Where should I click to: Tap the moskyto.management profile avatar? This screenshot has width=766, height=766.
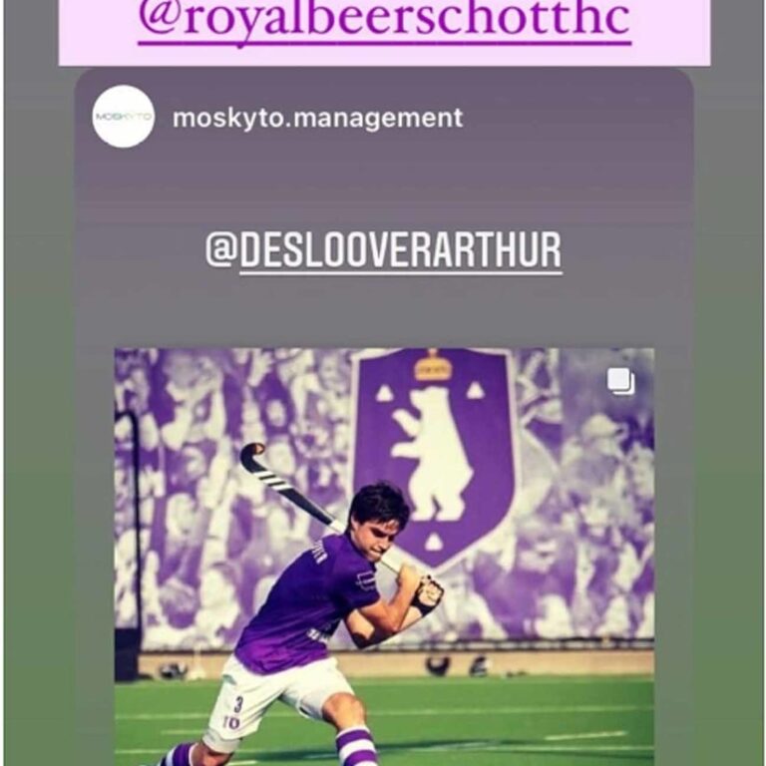pyautogui.click(x=123, y=117)
